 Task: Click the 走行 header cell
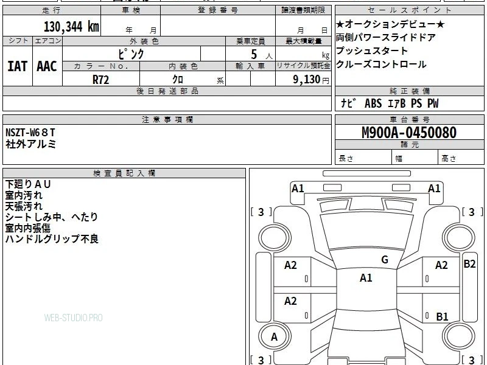[x=52, y=10]
